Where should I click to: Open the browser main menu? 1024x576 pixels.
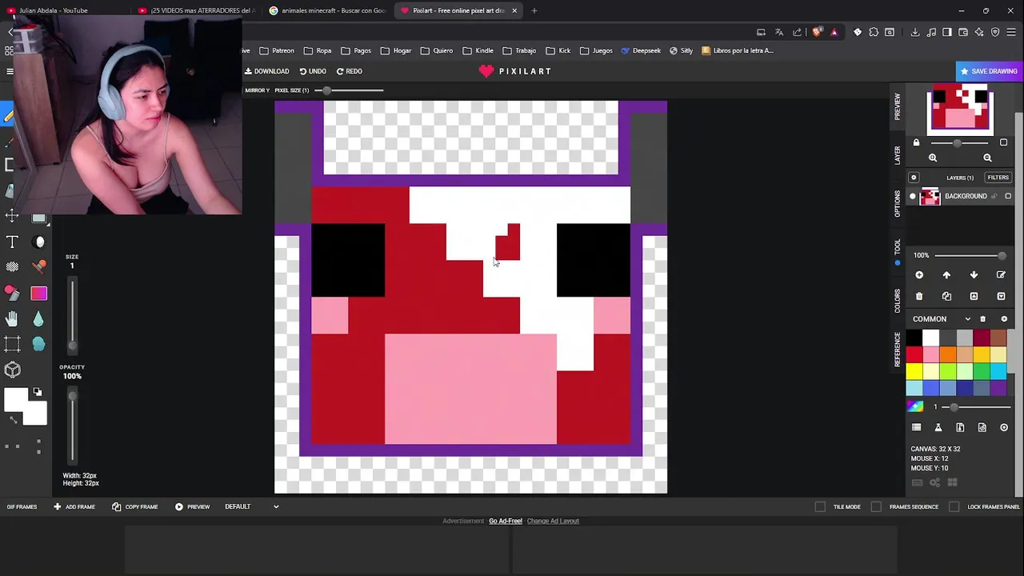[1012, 32]
